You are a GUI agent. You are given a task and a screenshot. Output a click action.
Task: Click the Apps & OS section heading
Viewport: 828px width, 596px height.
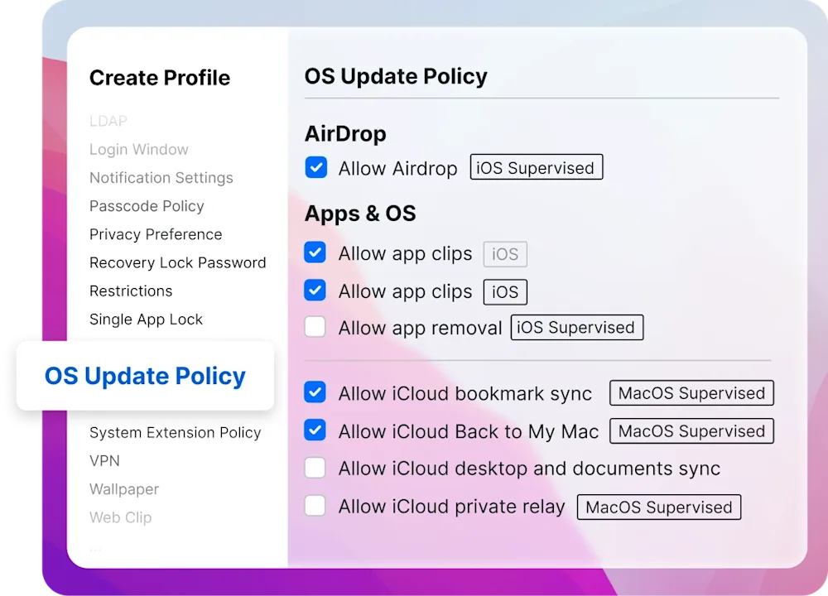pos(360,214)
